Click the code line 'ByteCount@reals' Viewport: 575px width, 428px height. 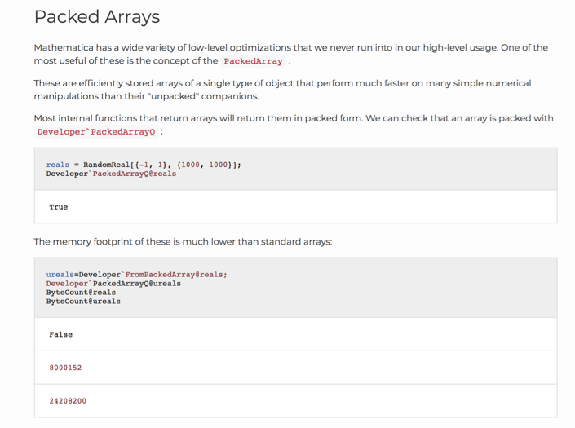pyautogui.click(x=81, y=293)
